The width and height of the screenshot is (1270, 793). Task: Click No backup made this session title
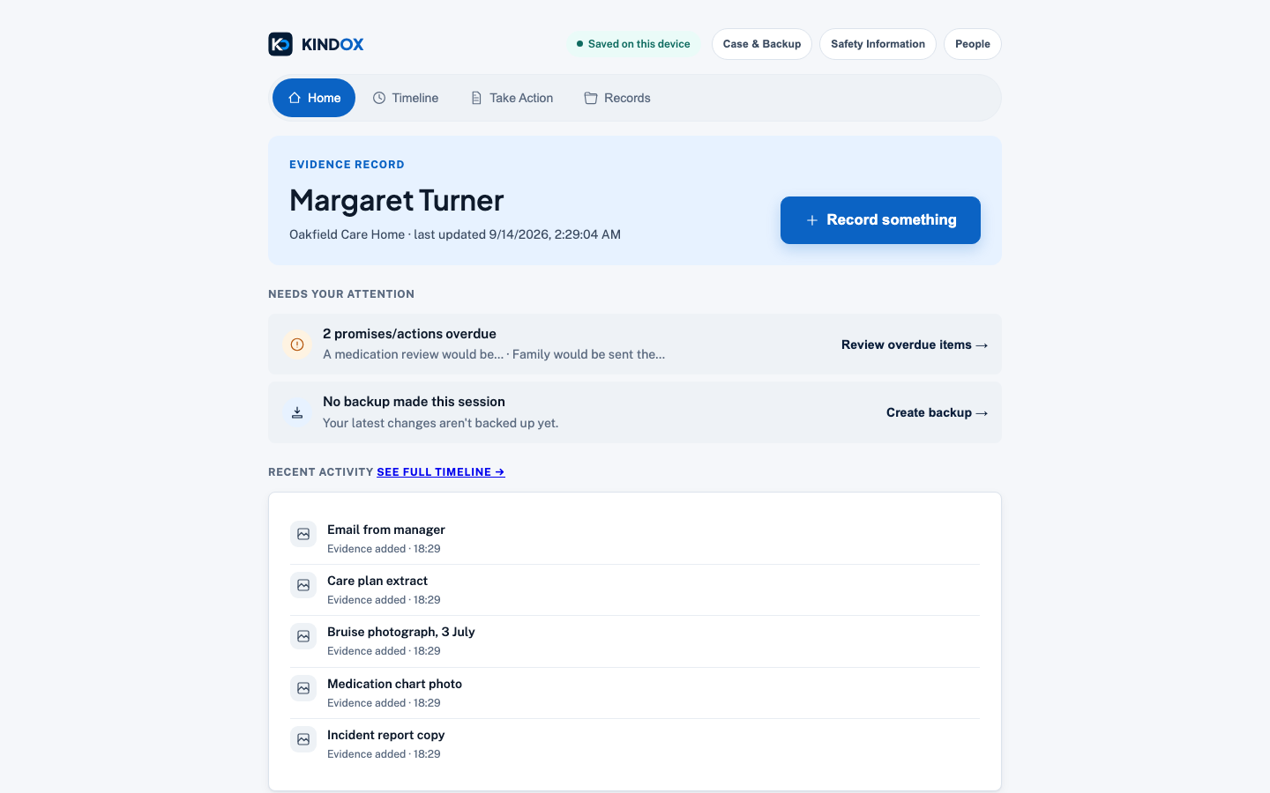(x=414, y=402)
